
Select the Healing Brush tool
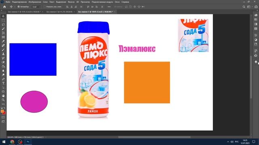point(3,46)
